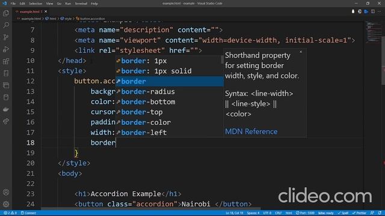The image size is (385, 216).
Task: Change language mode via 'html' in status bar
Action: (x=289, y=213)
